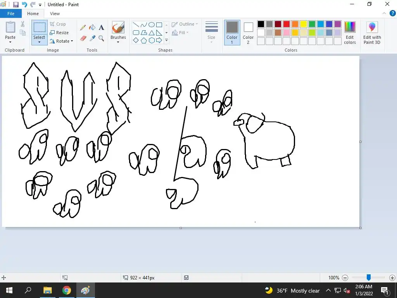Screen dimensions: 397x298
Task: Save via quick access toolbar icon
Action: [x=16, y=5]
